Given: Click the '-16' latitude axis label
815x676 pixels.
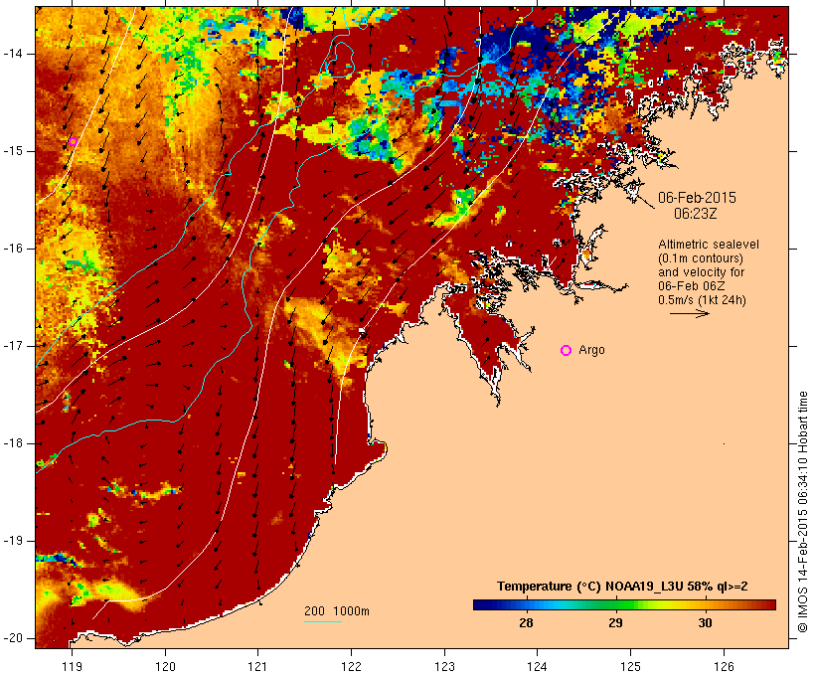Looking at the screenshot, I should [12, 249].
